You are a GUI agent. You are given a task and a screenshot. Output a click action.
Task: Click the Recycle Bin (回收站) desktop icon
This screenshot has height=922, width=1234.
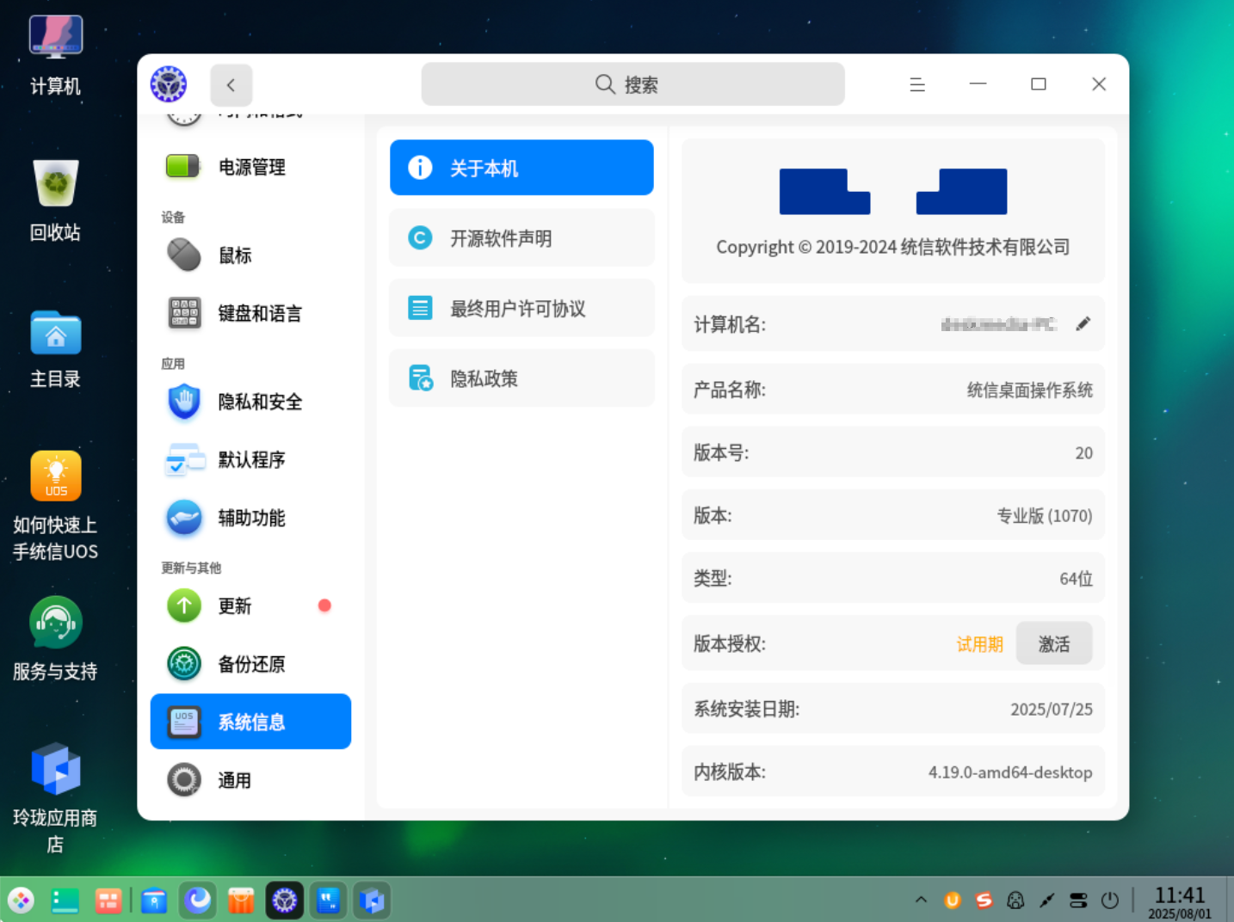point(55,200)
